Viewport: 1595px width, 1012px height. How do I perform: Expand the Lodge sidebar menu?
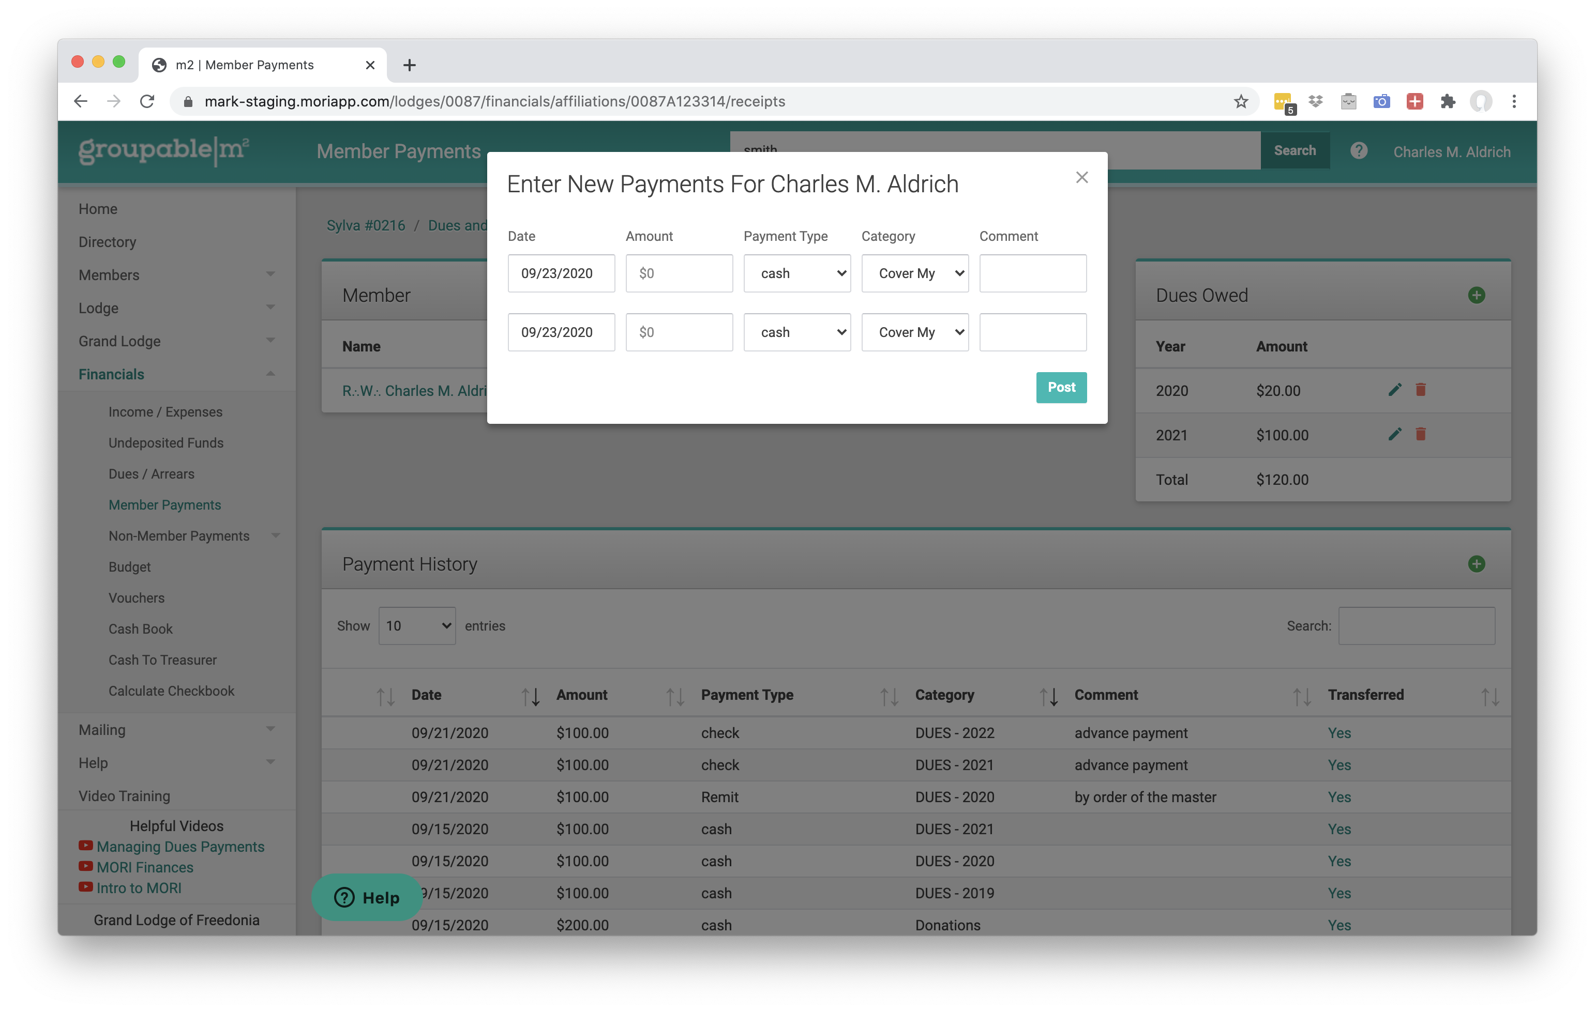(176, 309)
